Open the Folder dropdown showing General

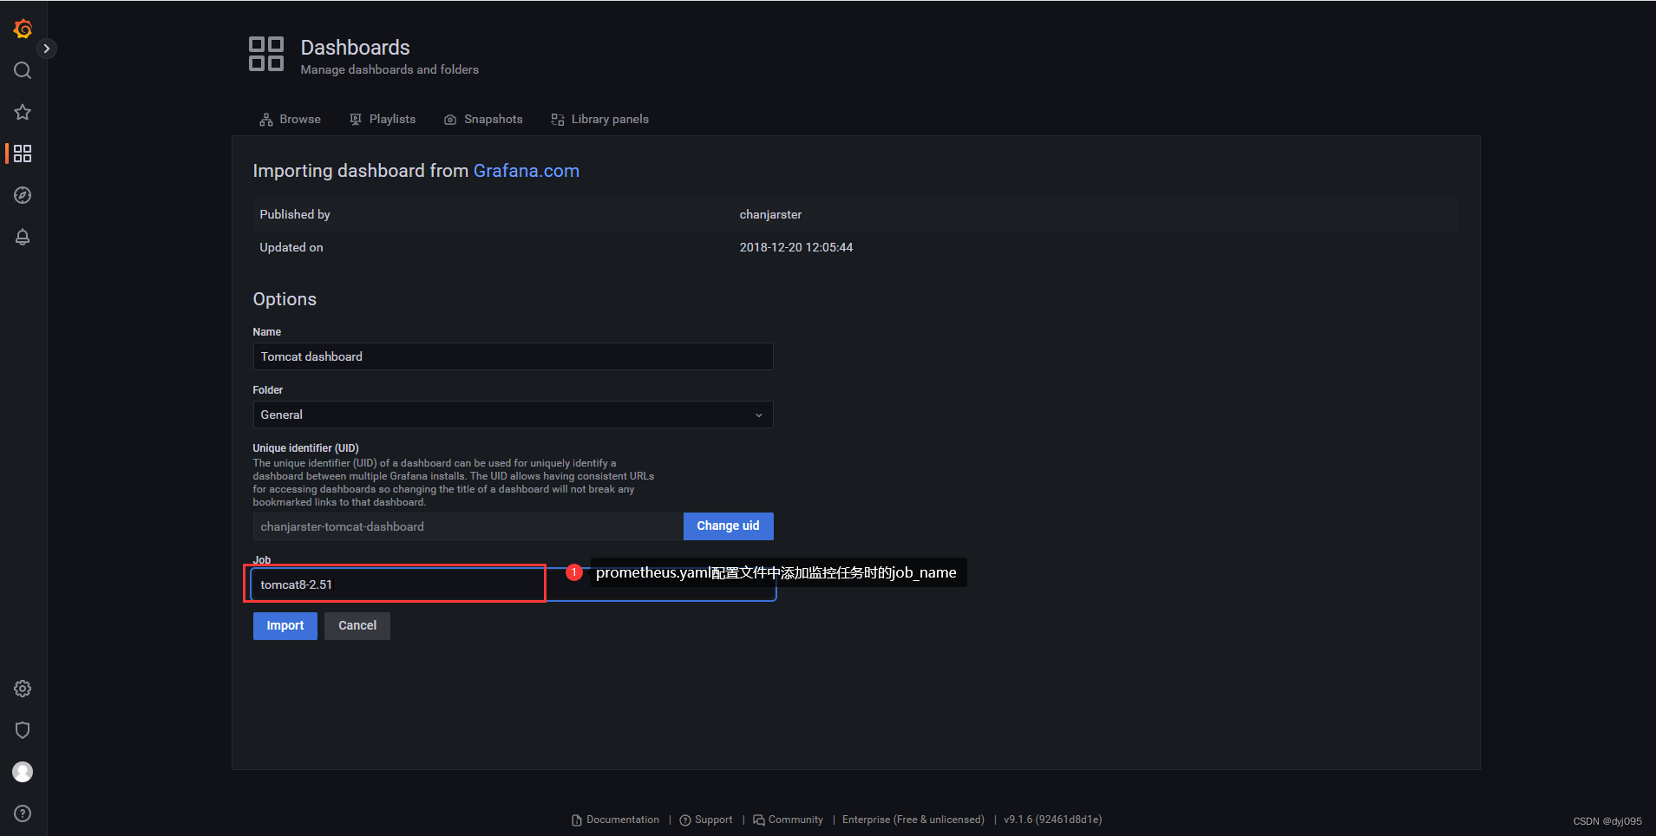coord(513,415)
